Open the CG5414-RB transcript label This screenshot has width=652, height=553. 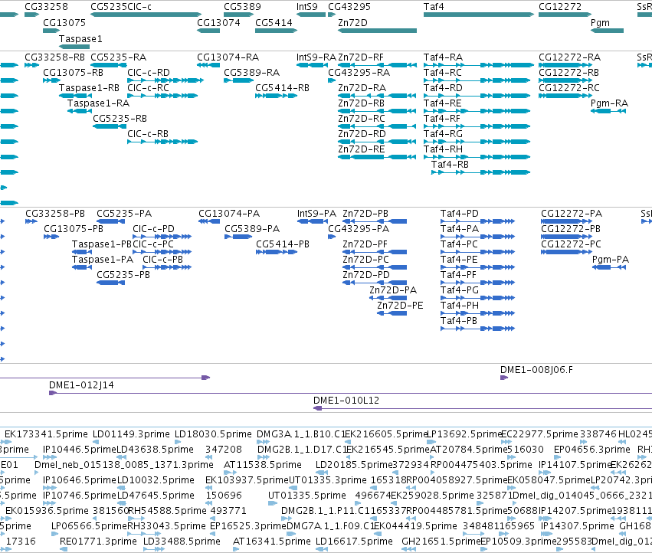click(x=283, y=88)
